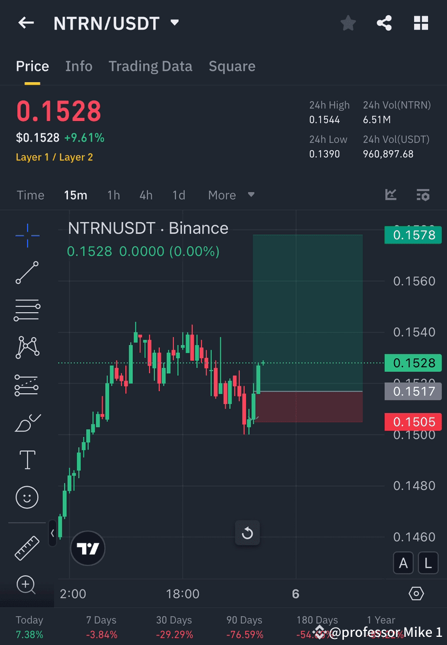
Task: Switch to the Trading Data tab
Action: click(x=150, y=66)
